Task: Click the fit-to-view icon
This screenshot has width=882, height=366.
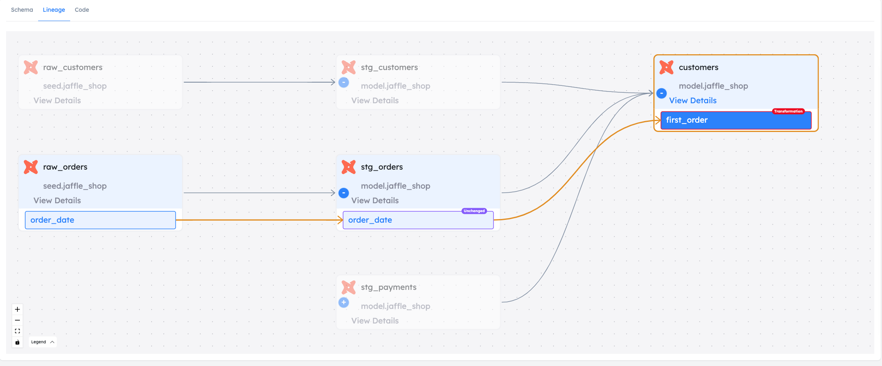Action: 17,331
